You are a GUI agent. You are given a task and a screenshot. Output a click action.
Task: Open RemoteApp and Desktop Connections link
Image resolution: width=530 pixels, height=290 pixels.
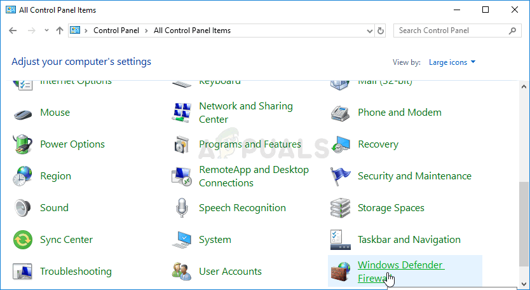click(x=254, y=176)
